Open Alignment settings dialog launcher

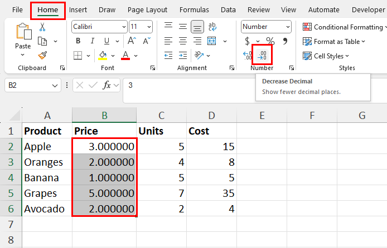pyautogui.click(x=232, y=68)
